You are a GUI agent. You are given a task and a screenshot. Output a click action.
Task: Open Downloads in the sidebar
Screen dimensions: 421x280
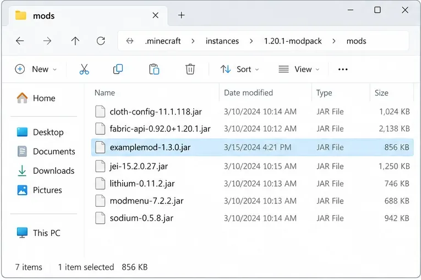click(x=46, y=171)
